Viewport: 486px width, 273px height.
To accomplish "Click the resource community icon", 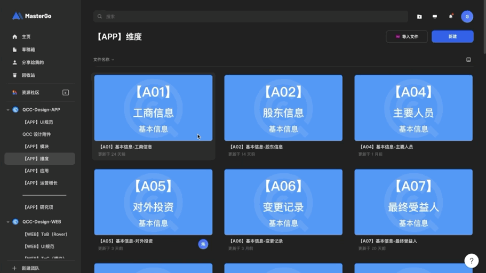I will pyautogui.click(x=14, y=92).
